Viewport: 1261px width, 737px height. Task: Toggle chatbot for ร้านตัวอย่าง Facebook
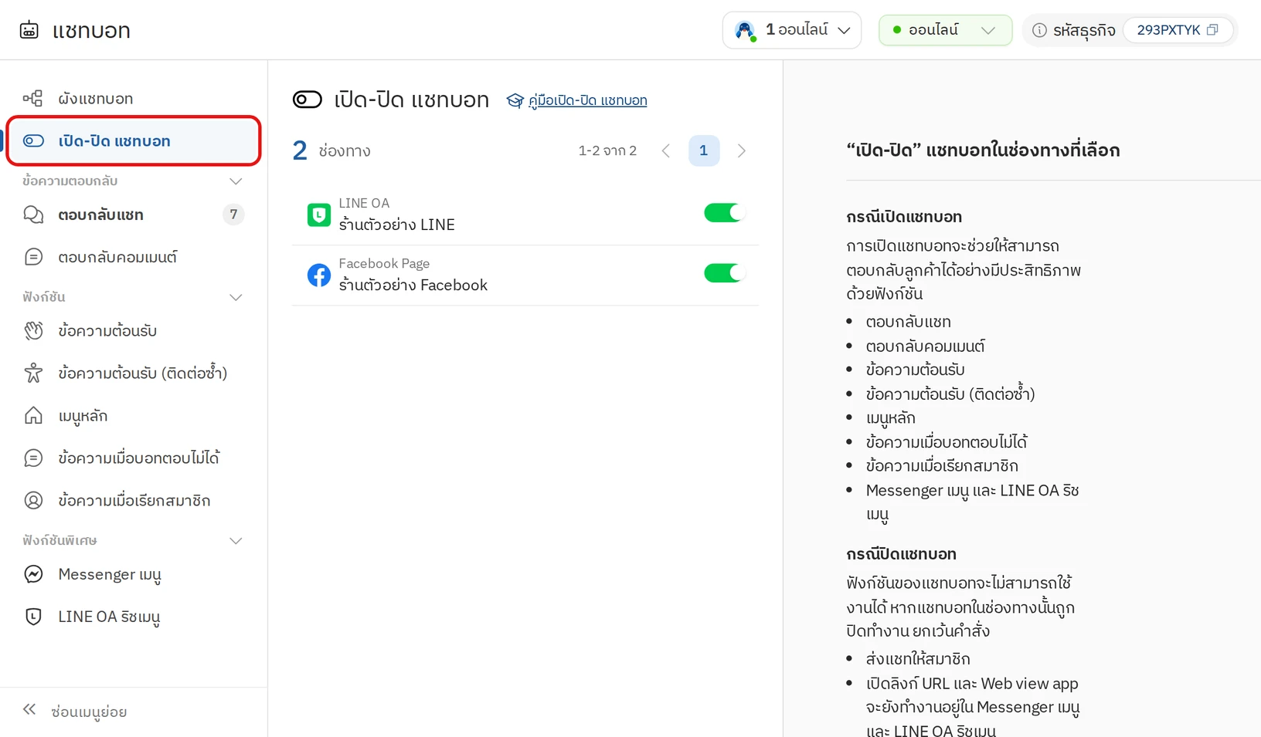pyautogui.click(x=724, y=273)
